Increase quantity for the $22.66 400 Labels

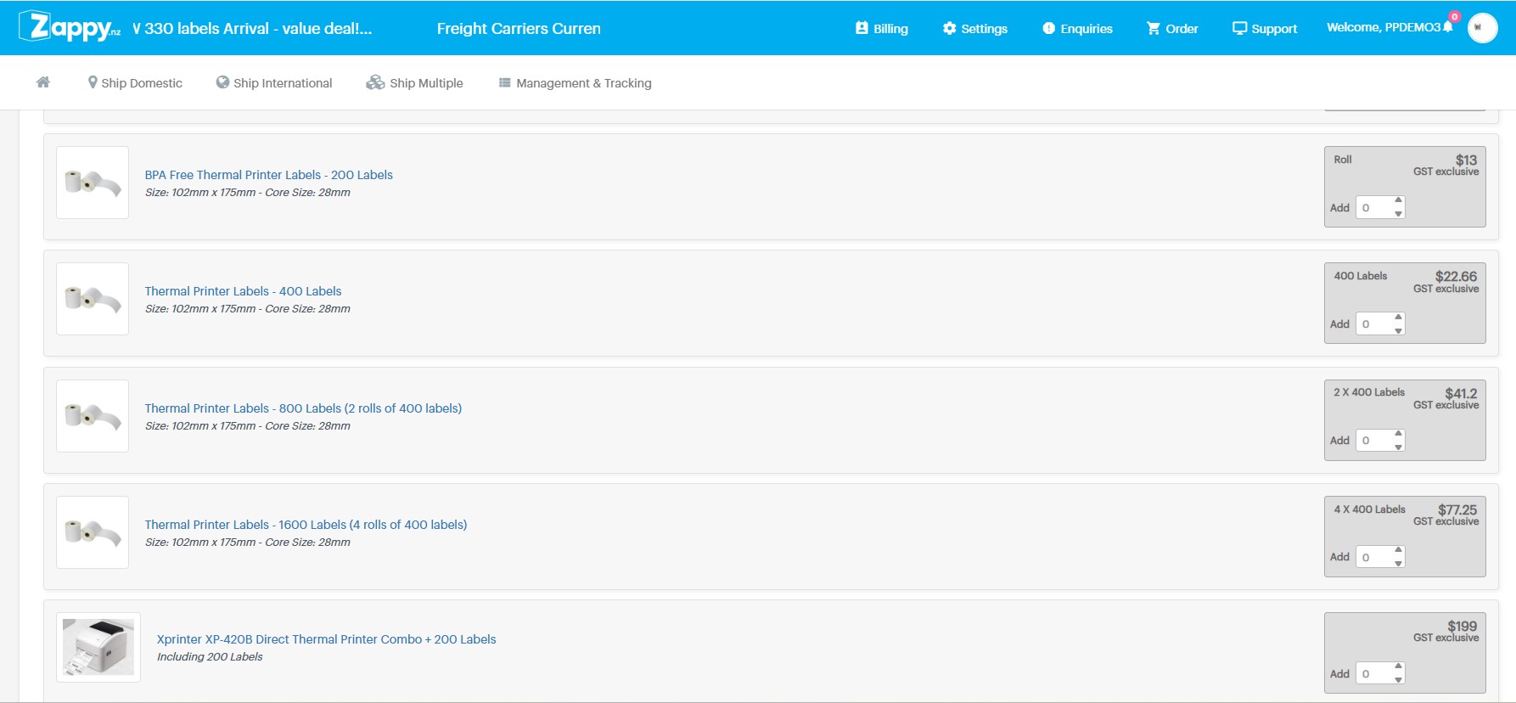pyautogui.click(x=1398, y=318)
